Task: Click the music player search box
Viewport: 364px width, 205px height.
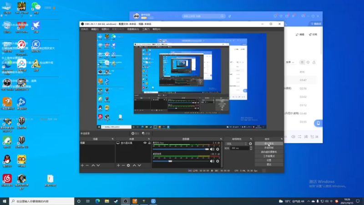Action: point(203,16)
